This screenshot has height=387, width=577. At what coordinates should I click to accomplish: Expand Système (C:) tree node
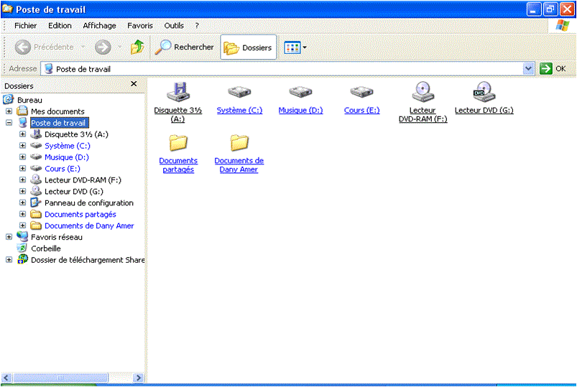22,145
